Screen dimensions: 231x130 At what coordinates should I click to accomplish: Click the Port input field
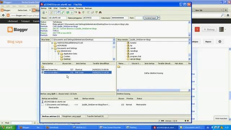139,18
